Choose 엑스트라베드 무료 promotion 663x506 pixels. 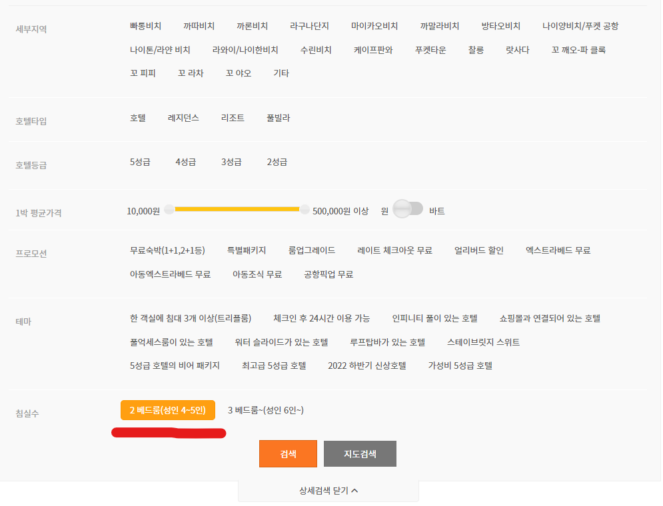tap(558, 250)
